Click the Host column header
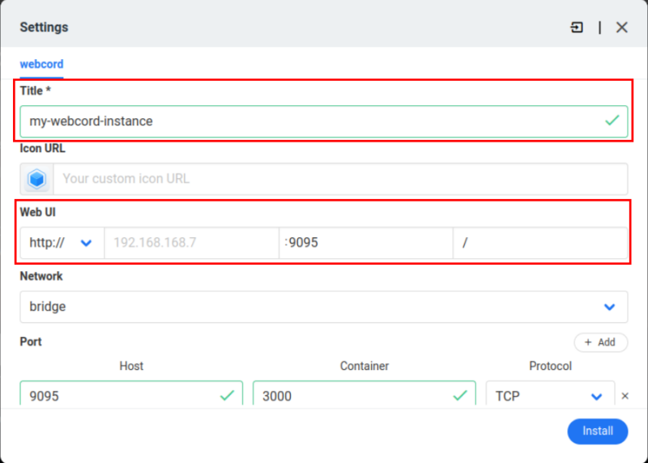 click(131, 366)
